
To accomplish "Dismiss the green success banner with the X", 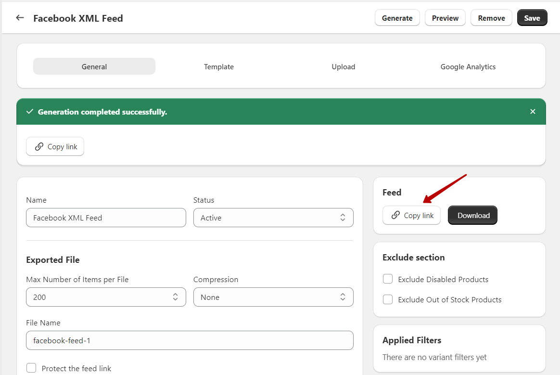I will pos(533,112).
